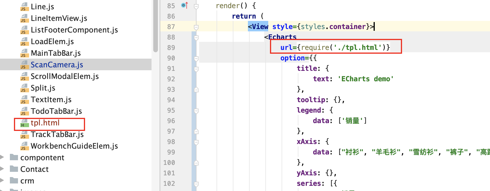490x191 pixels.
Task: Open TextItem.js file
Action: click(x=51, y=100)
